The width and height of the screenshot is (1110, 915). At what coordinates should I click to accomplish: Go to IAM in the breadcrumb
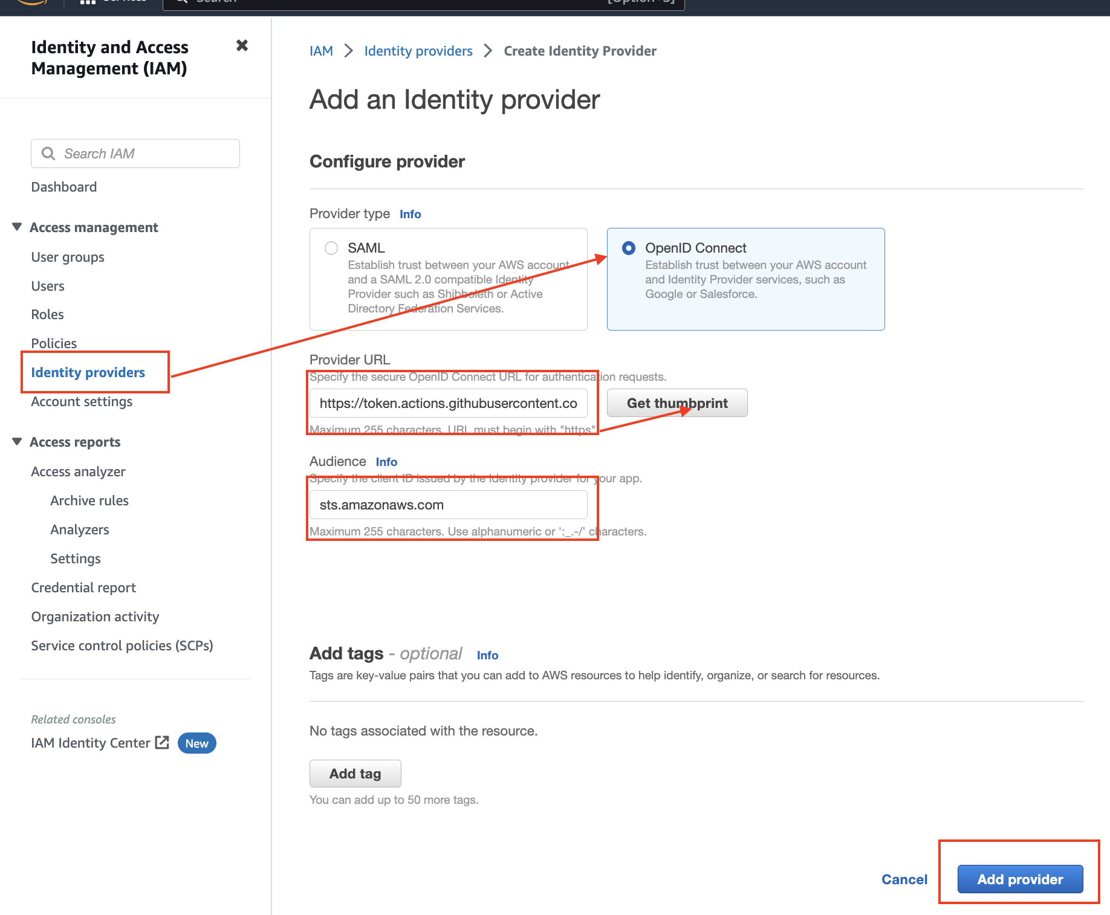[321, 51]
